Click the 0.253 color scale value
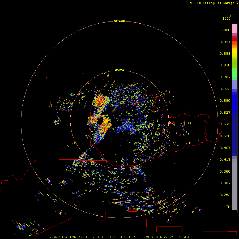The width and height of the screenshot is (239, 239). tap(225, 195)
